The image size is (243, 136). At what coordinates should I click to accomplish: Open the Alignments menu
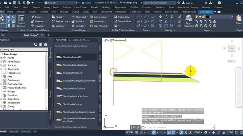pyautogui.click(x=120, y=7)
